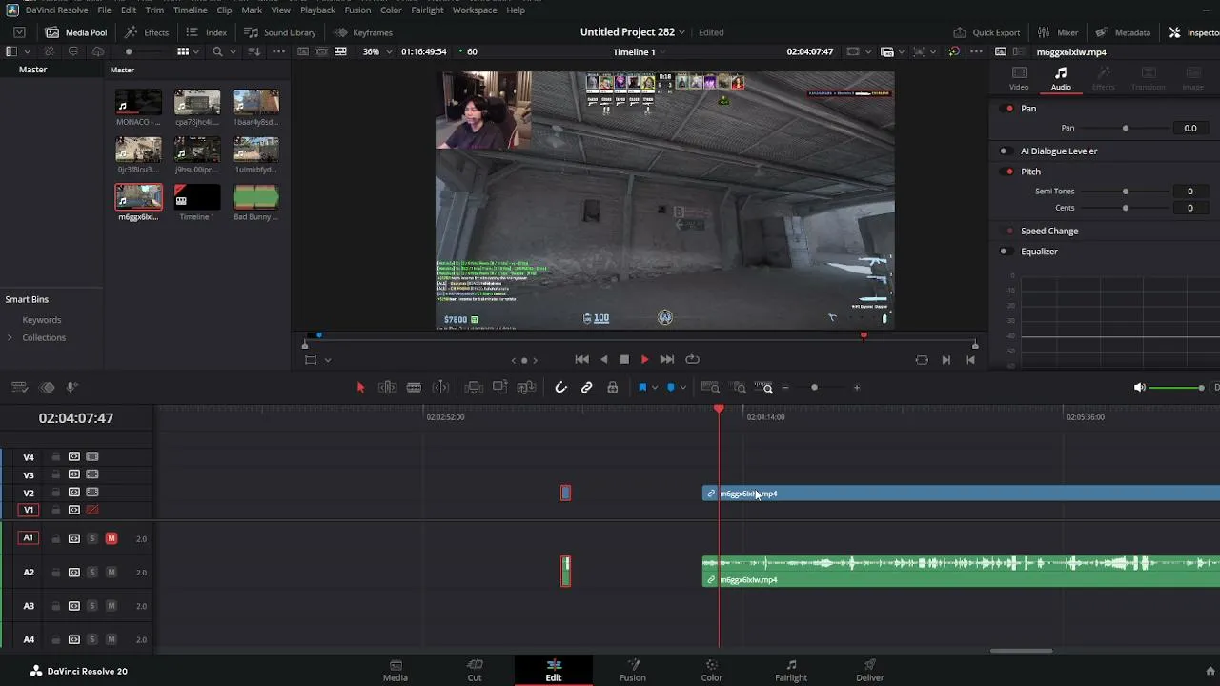Zoom in timeline with plus button
This screenshot has width=1220, height=686.
coord(857,388)
